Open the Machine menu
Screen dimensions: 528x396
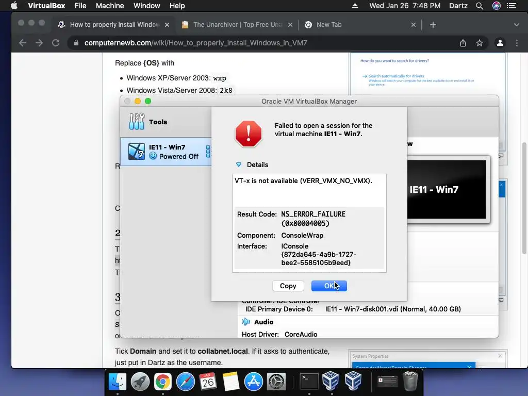tap(110, 6)
